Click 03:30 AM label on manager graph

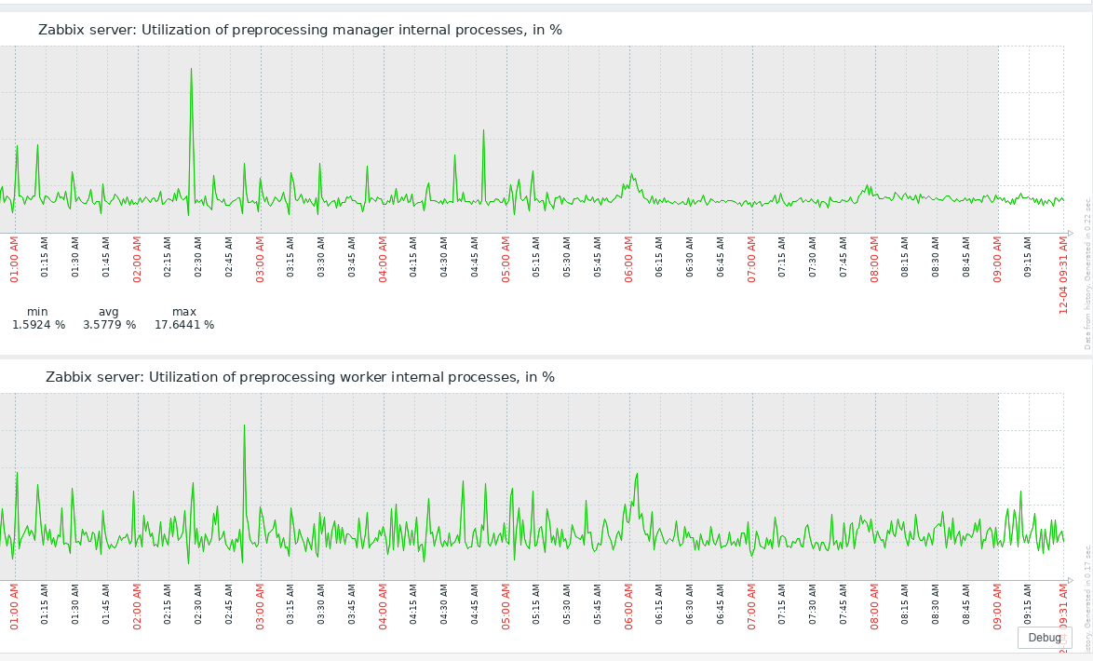click(321, 257)
